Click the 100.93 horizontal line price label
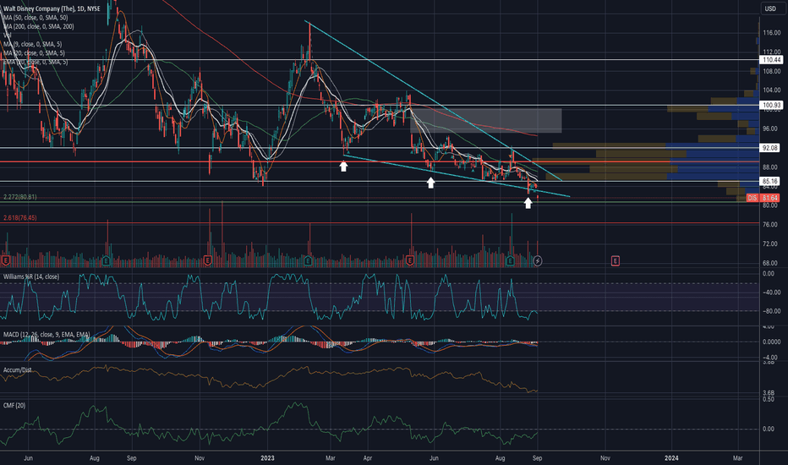 pos(771,105)
